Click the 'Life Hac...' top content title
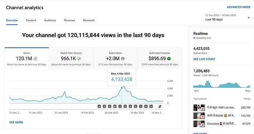This screenshot has height=134, width=254. click(221, 108)
